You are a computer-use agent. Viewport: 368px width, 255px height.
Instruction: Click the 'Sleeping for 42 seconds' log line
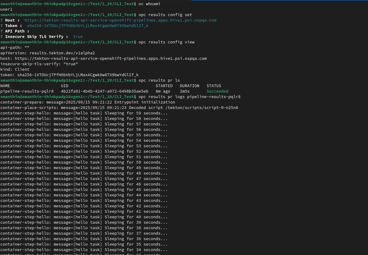[84, 206]
